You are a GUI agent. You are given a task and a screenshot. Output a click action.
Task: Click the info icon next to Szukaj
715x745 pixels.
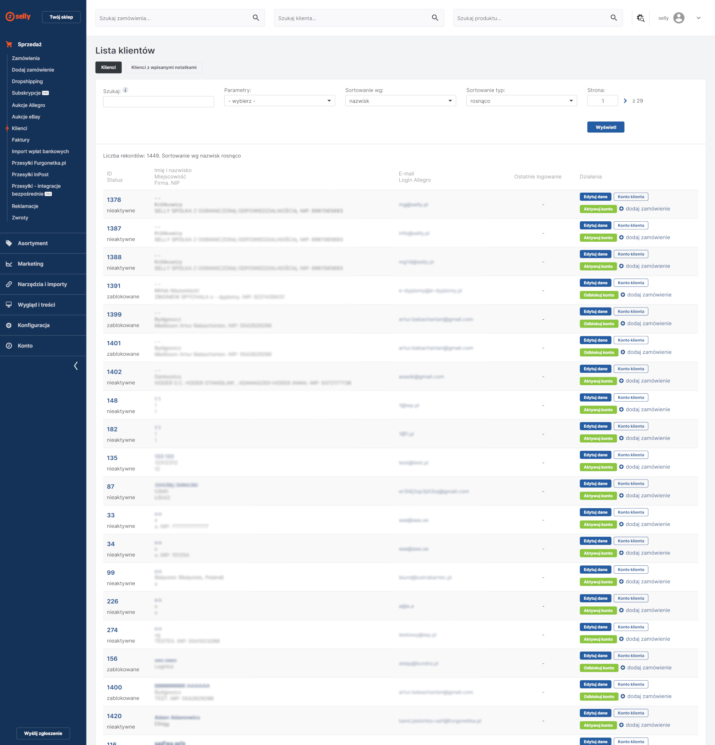(125, 90)
